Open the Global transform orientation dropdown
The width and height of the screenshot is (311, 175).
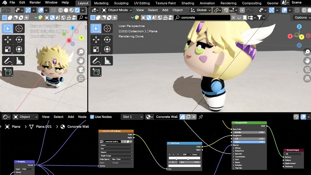[x=200, y=10]
